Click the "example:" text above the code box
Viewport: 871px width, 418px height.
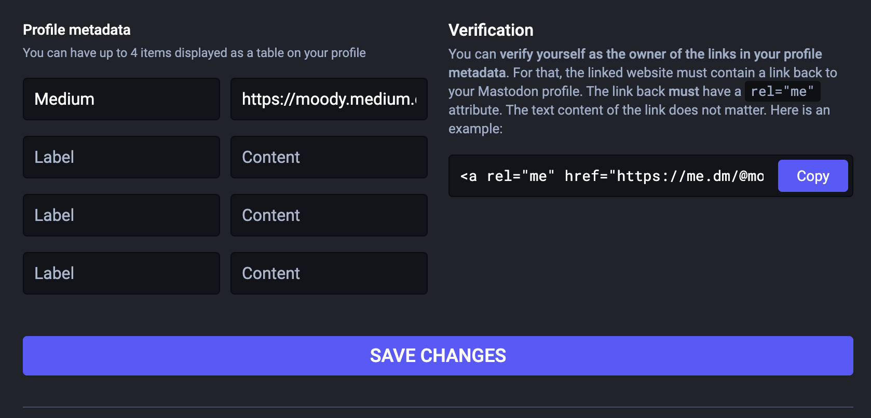pos(475,129)
